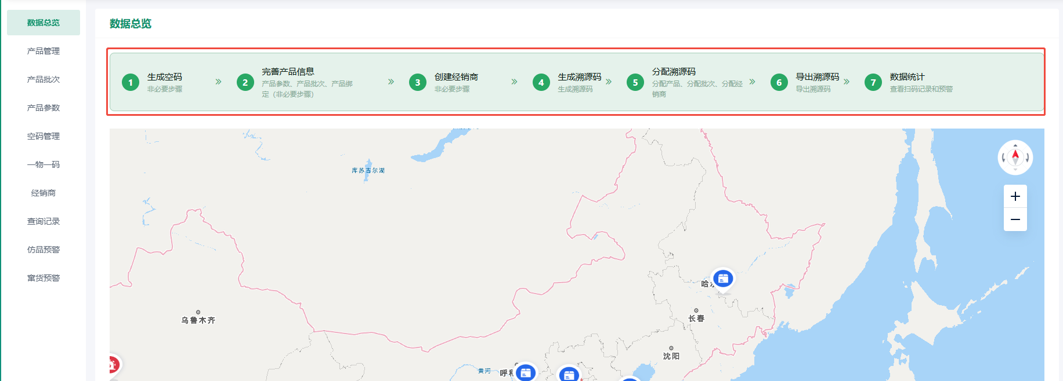Screen dimensions: 1063x381
Task: Rotate the map using the compass's left arrow
Action: (x=1004, y=158)
